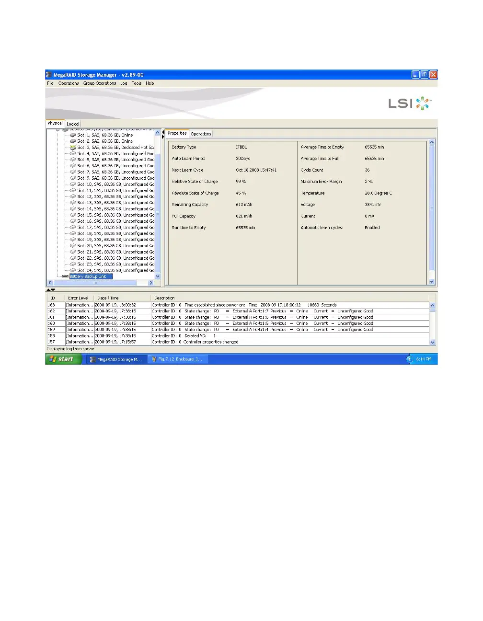The height and width of the screenshot is (621, 483).
Task: Open the Help menu
Action: tap(150, 83)
